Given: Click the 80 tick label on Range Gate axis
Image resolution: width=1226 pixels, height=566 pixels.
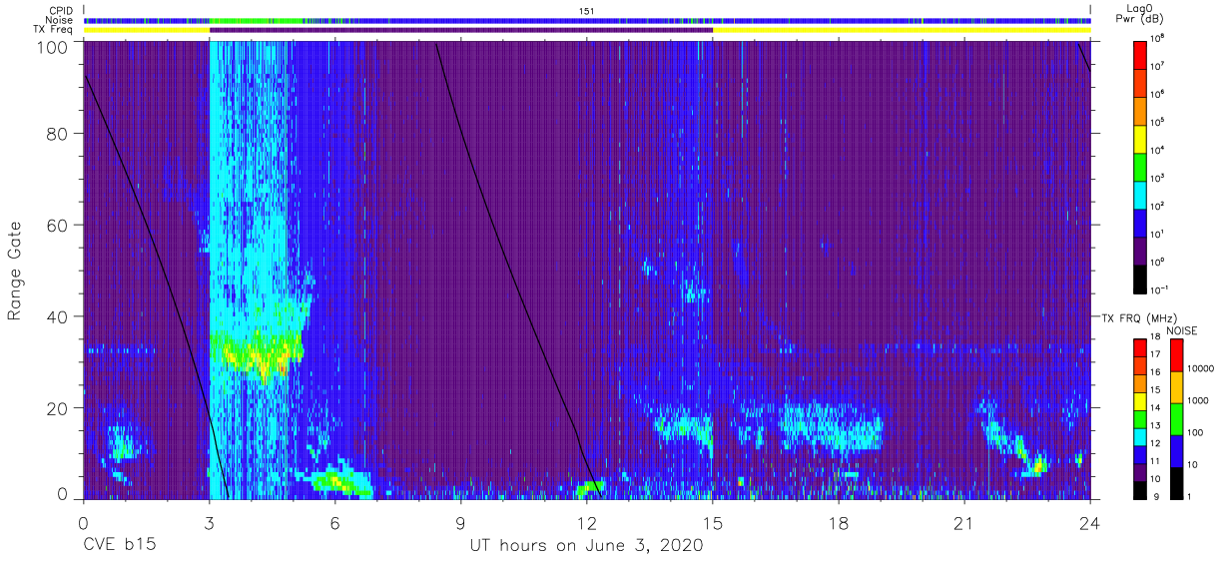Looking at the screenshot, I should point(58,133).
